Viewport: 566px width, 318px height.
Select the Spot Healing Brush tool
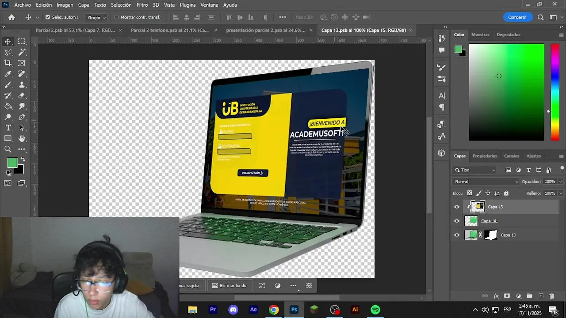click(22, 74)
